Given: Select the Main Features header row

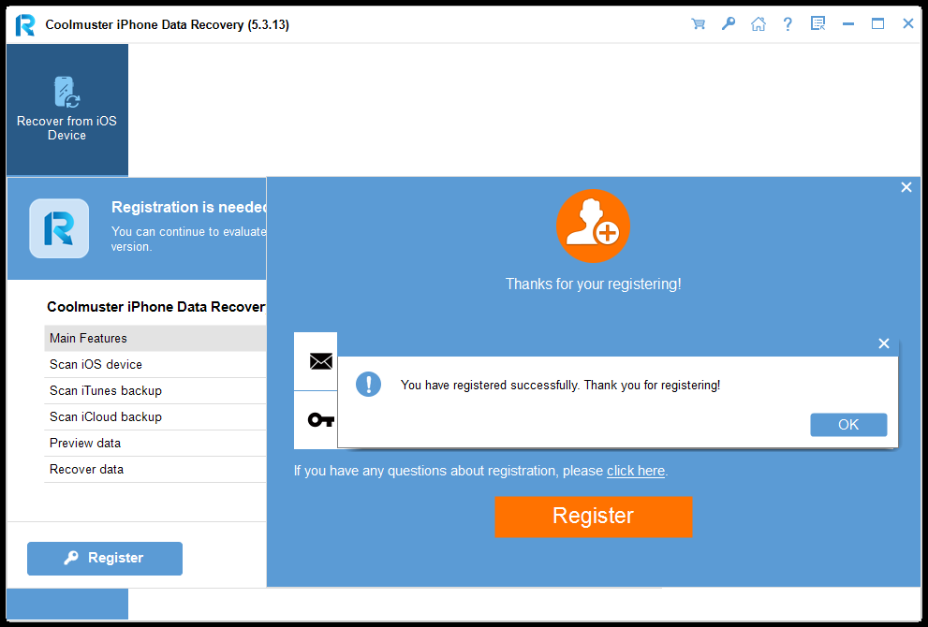Looking at the screenshot, I should point(155,338).
